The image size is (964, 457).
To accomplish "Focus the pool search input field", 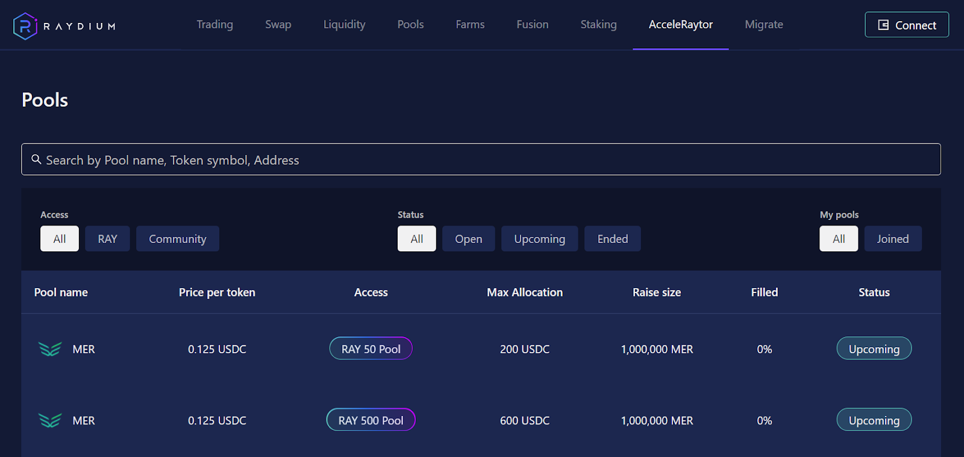I will coord(481,159).
